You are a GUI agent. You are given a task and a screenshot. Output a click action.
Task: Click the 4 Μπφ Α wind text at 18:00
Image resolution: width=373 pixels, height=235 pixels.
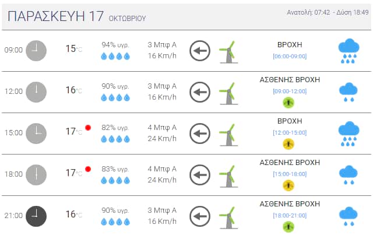(162, 169)
